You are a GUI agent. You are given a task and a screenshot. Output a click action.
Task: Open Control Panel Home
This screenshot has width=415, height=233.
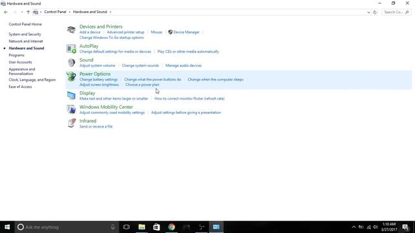pos(25,25)
